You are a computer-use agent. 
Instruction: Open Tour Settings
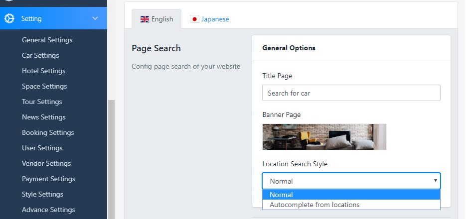42,102
